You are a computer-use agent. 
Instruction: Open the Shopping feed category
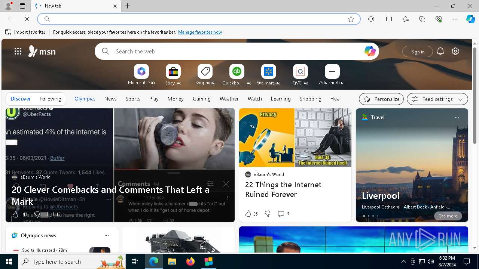pyautogui.click(x=311, y=99)
